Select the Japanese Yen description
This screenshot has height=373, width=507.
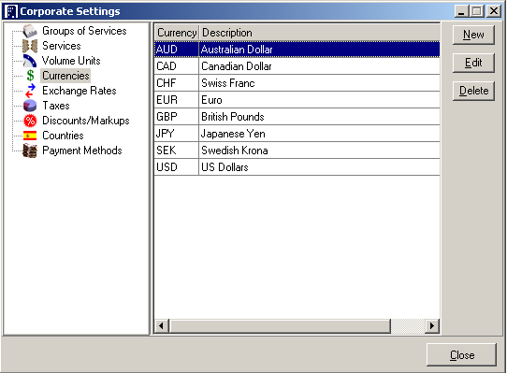click(x=319, y=134)
